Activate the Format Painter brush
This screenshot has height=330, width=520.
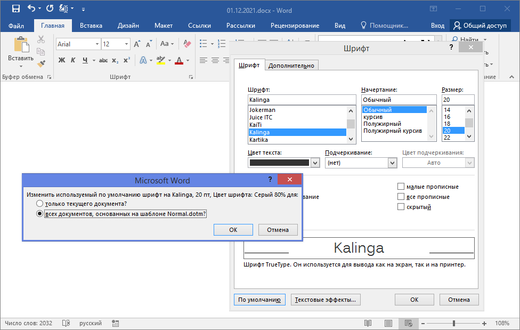pos(41,63)
